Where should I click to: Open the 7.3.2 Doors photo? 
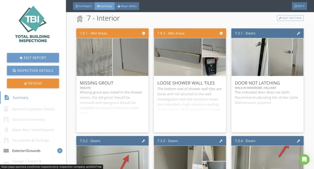(113, 157)
